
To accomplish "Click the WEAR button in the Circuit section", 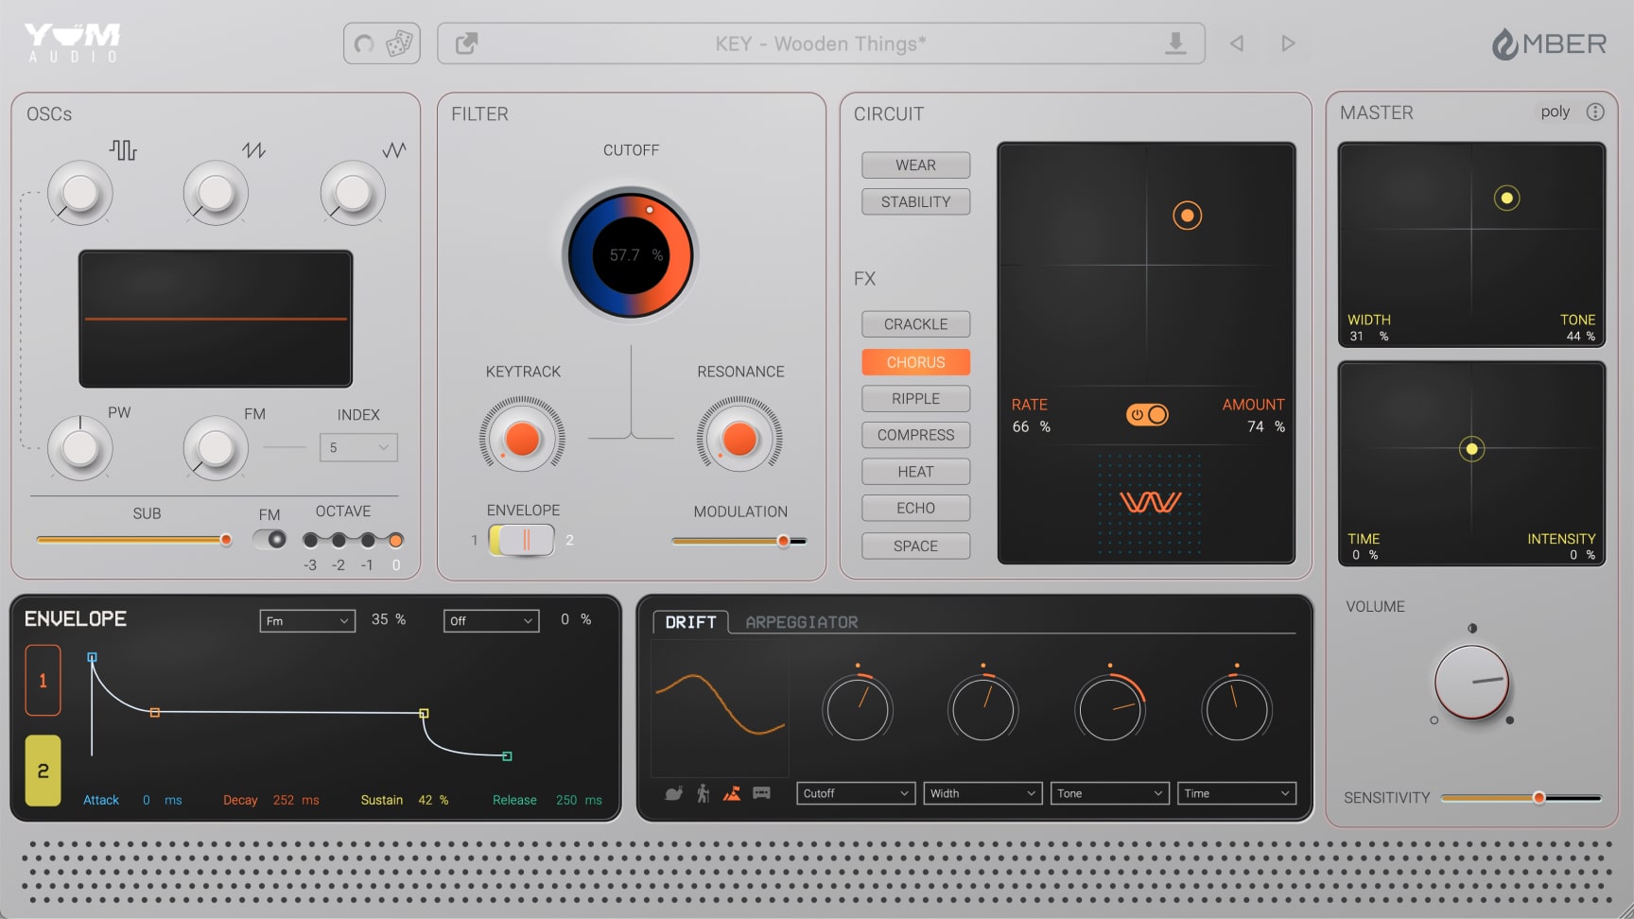I will tap(914, 165).
